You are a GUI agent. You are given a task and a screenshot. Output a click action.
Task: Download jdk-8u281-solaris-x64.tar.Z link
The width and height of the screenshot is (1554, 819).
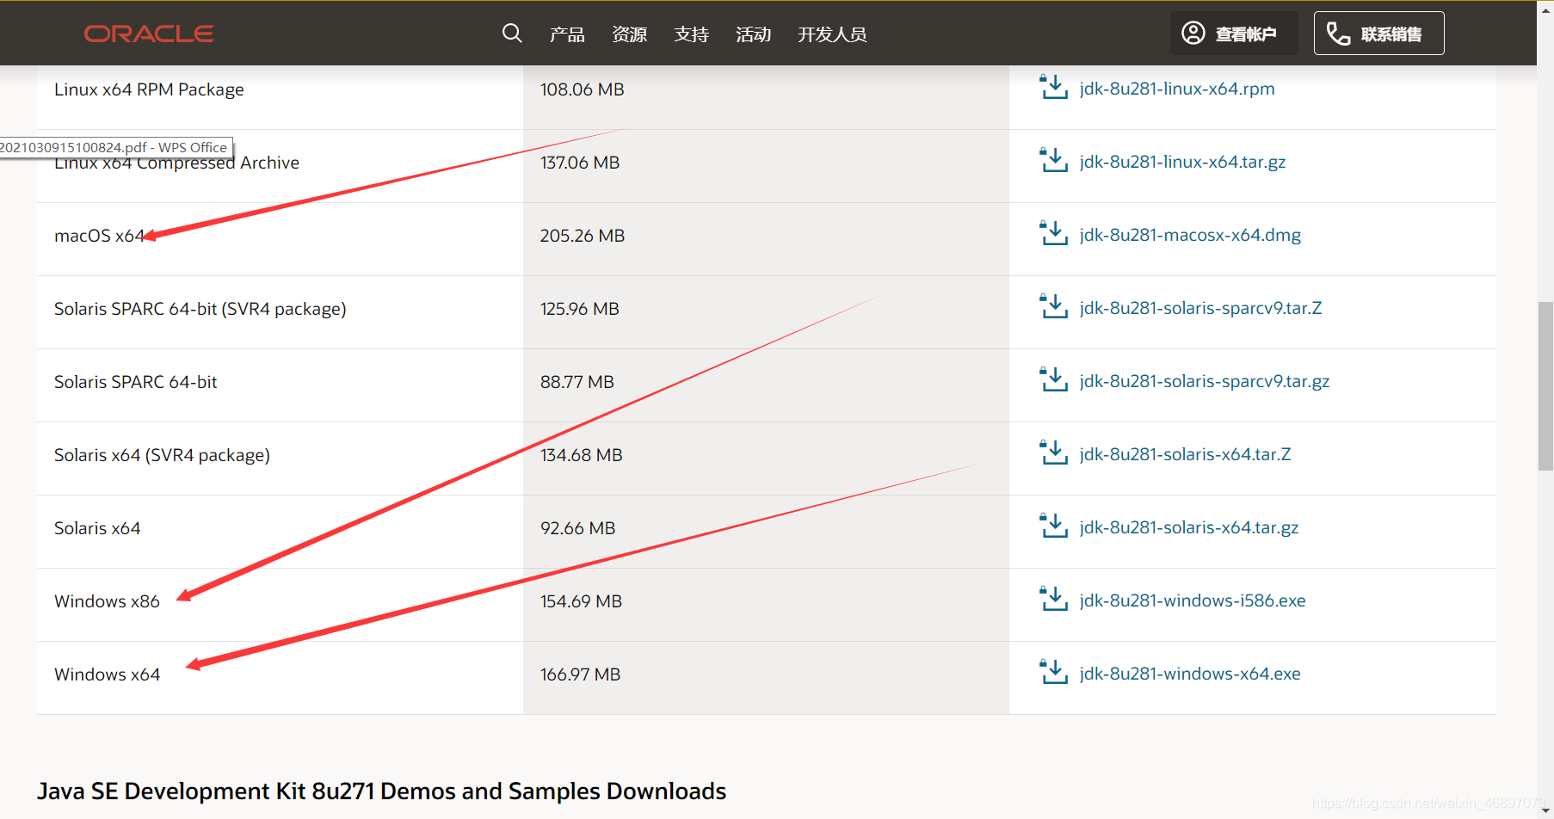(1185, 454)
